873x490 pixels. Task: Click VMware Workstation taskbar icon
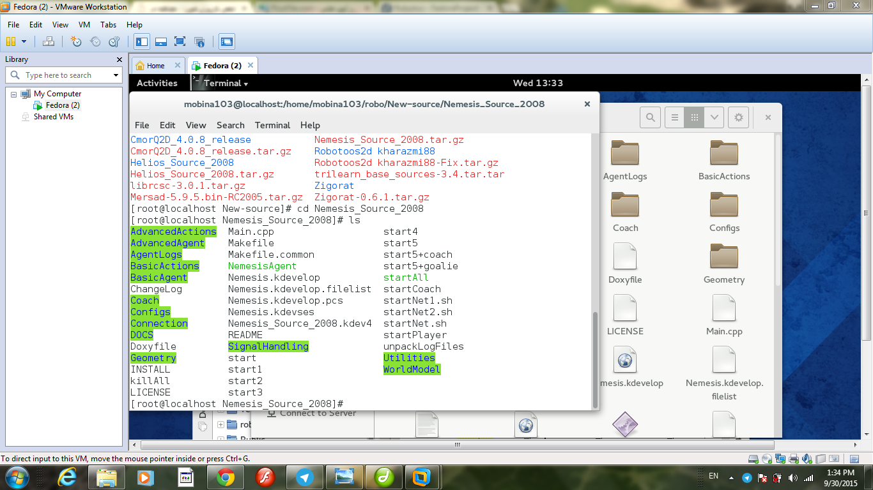click(422, 477)
